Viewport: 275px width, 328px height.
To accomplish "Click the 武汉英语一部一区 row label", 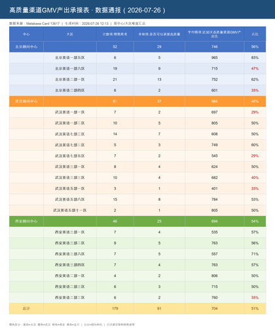I will coord(70,112).
